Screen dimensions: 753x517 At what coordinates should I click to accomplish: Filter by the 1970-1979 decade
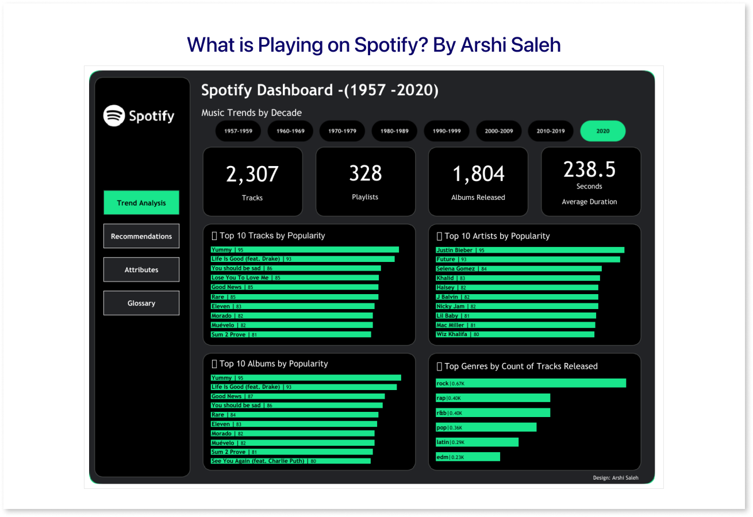coord(342,131)
